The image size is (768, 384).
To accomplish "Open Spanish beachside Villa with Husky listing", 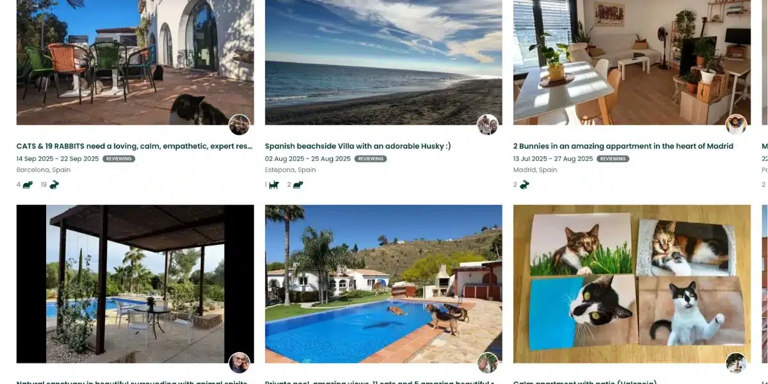I will pos(358,146).
